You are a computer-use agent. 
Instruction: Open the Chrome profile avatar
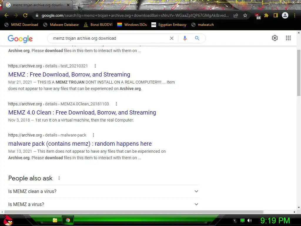click(285, 15)
